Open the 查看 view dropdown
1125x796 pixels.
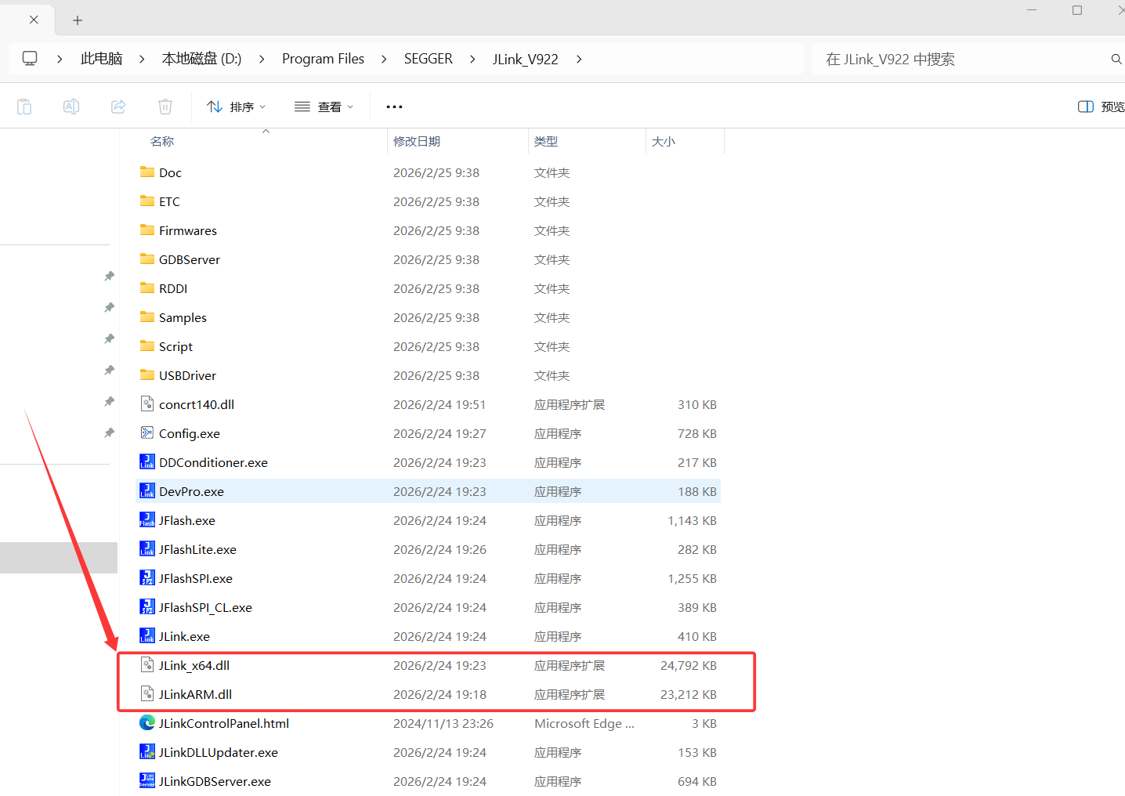324,107
